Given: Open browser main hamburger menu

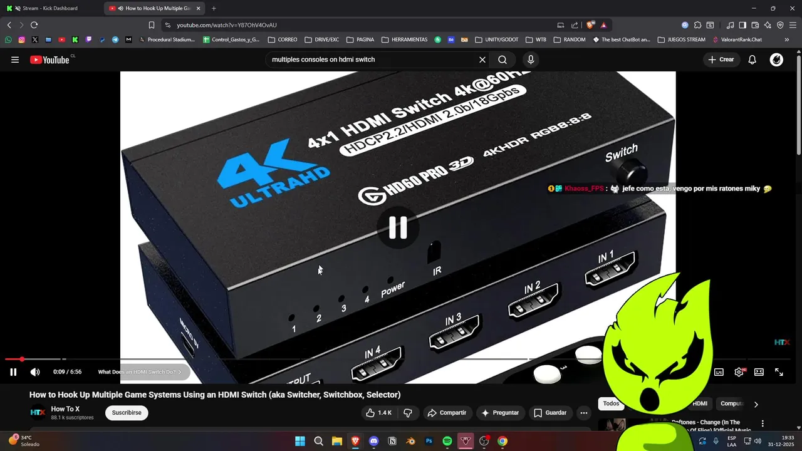Looking at the screenshot, I should [x=793, y=25].
